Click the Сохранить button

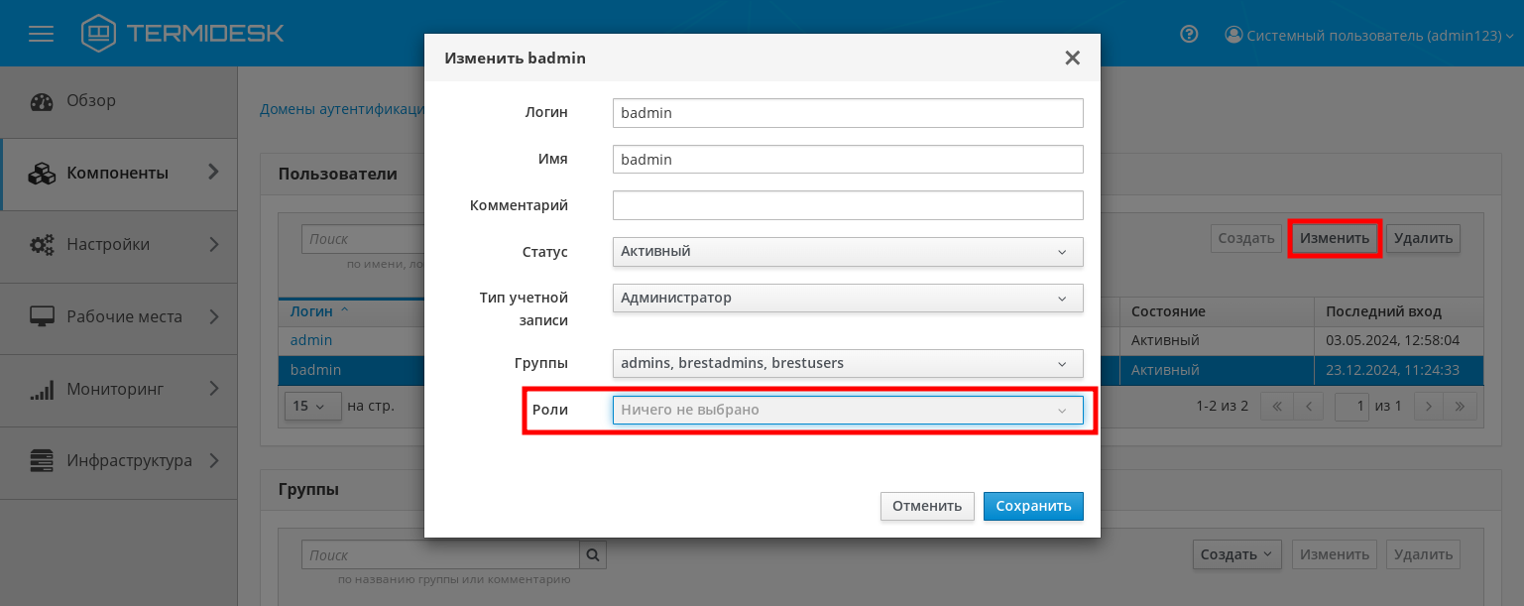(x=1033, y=506)
